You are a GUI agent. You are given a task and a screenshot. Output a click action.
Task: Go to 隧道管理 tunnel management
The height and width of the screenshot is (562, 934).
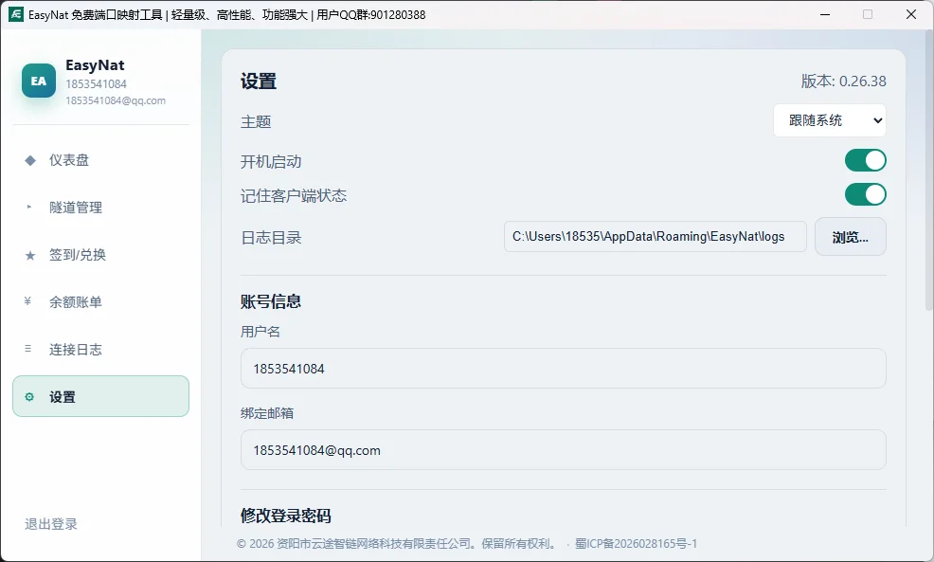coord(100,208)
